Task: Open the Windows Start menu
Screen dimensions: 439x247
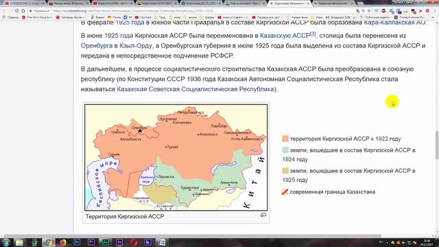Action: click(x=6, y=242)
